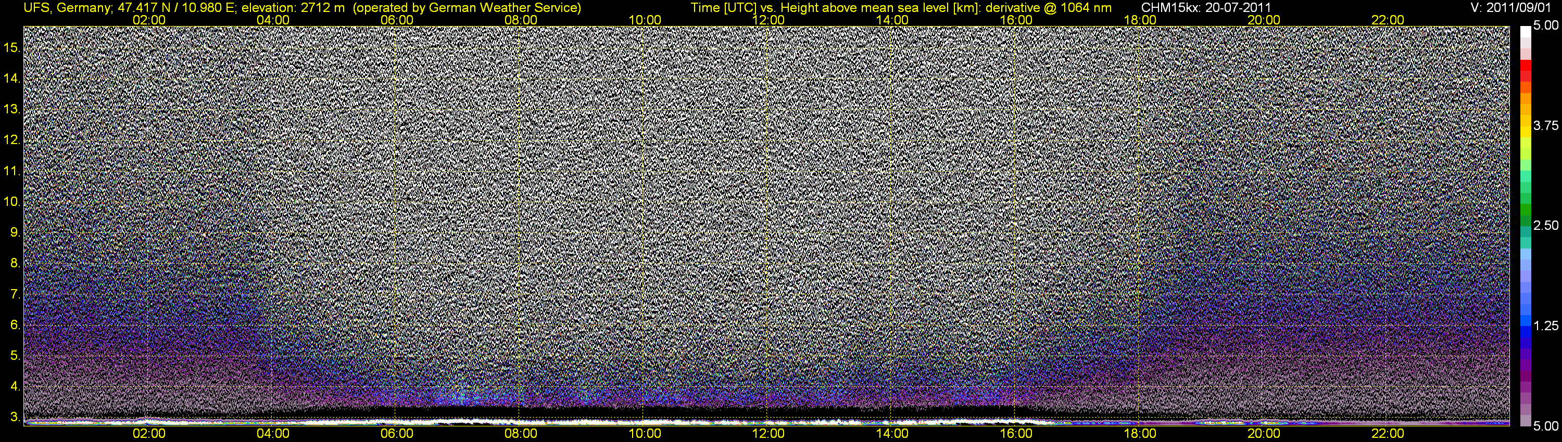This screenshot has width=1562, height=442.
Task: Click the "10." km height axis label
Action: (x=12, y=202)
